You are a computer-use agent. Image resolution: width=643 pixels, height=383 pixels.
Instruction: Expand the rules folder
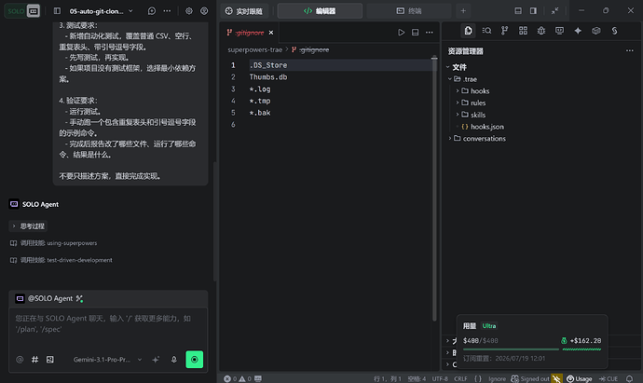click(x=473, y=103)
